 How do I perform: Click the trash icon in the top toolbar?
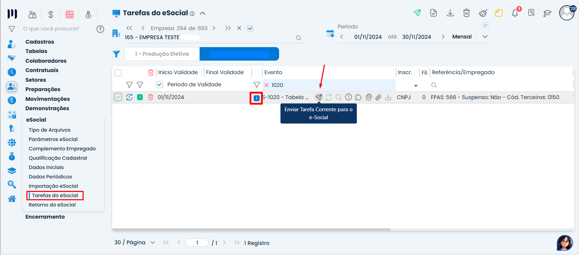point(467,13)
